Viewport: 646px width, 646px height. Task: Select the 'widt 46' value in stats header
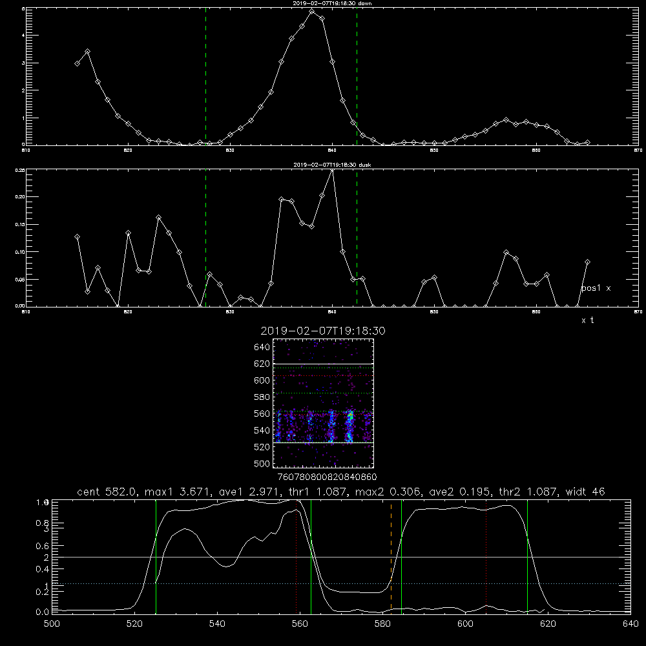pos(585,492)
